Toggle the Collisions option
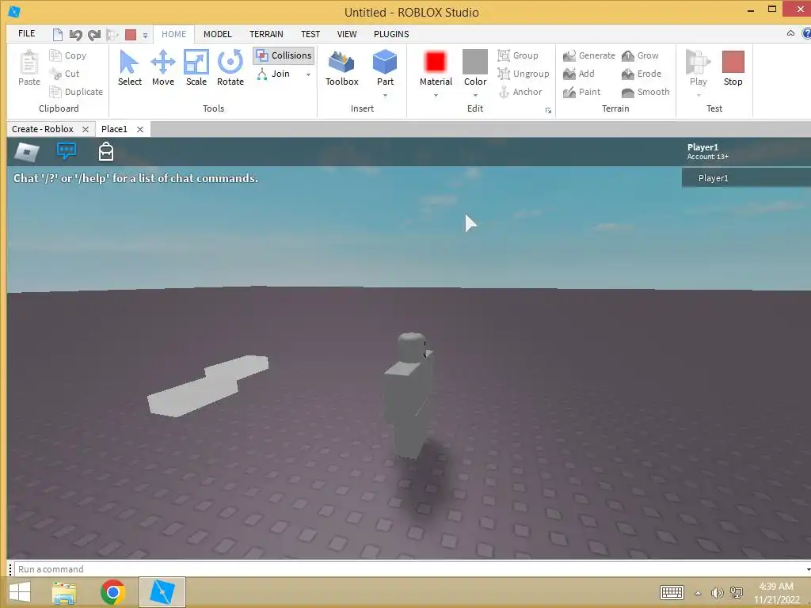 pos(284,55)
